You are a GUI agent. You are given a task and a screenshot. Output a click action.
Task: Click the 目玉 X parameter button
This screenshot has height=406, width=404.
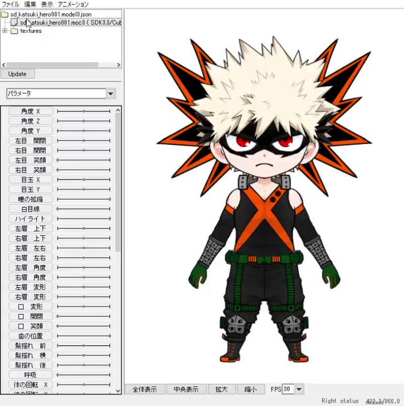tap(30, 180)
